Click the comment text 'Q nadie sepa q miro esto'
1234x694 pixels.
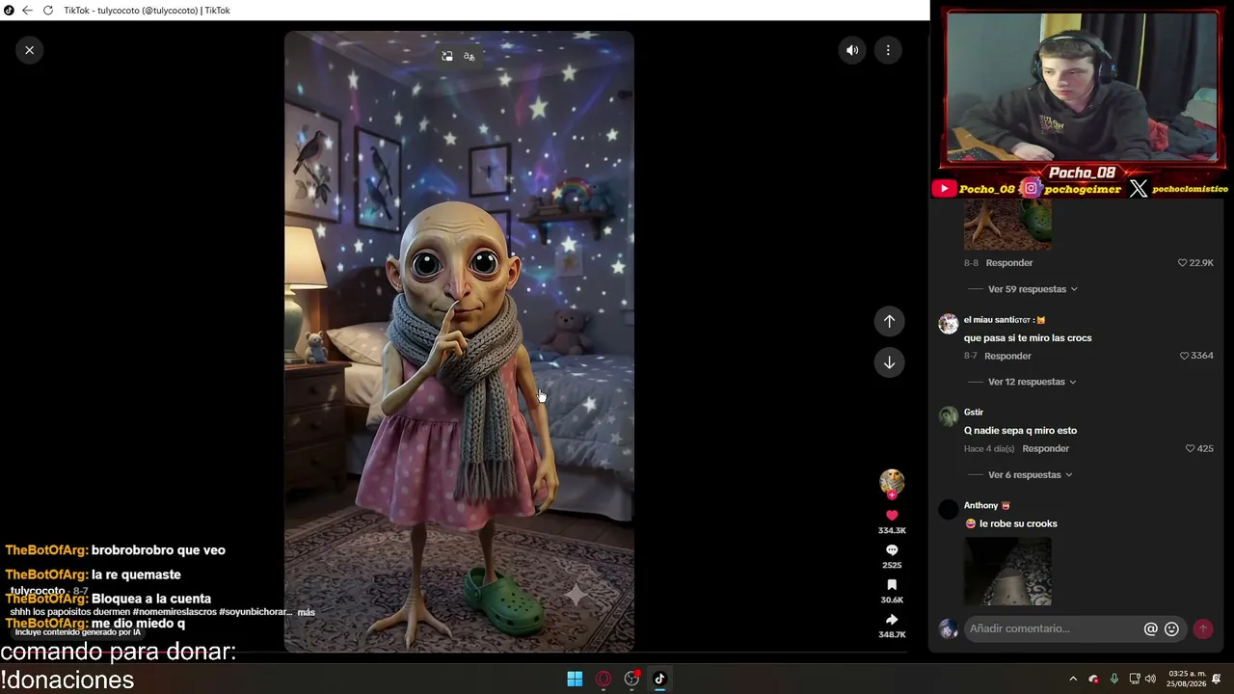[x=1020, y=431]
